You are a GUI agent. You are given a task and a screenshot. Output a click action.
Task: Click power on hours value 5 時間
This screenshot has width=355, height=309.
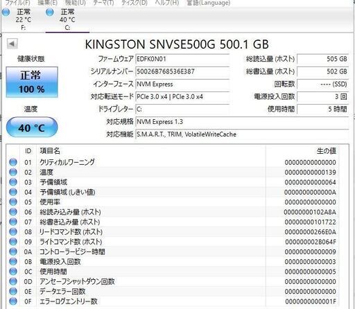[x=322, y=109]
